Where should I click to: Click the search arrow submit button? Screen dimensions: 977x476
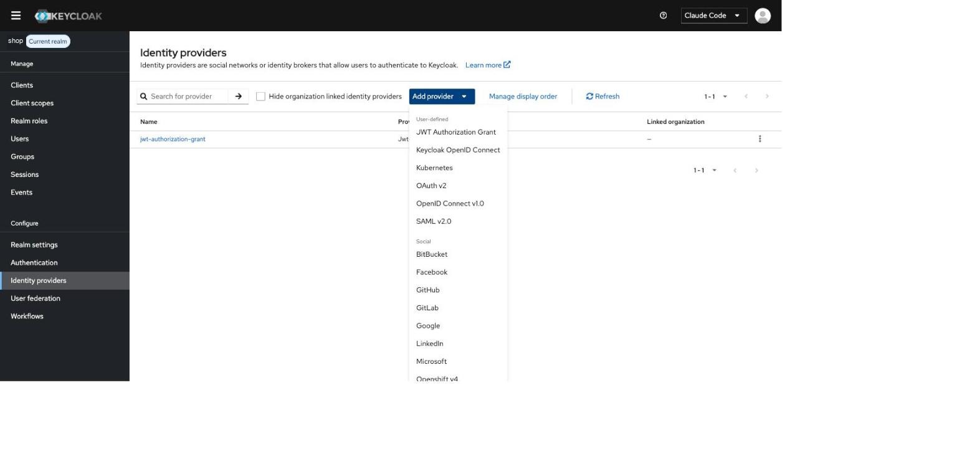click(239, 97)
